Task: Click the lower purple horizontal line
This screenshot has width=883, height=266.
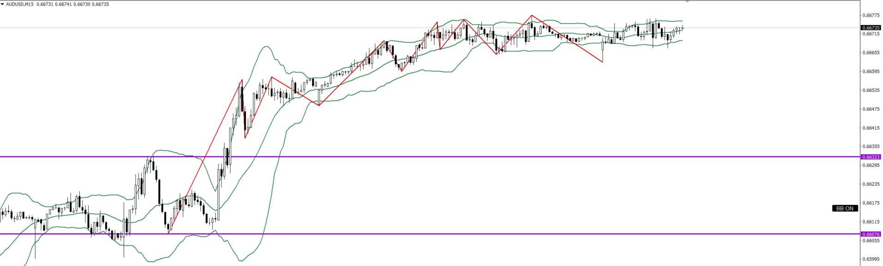Action: 462,234
